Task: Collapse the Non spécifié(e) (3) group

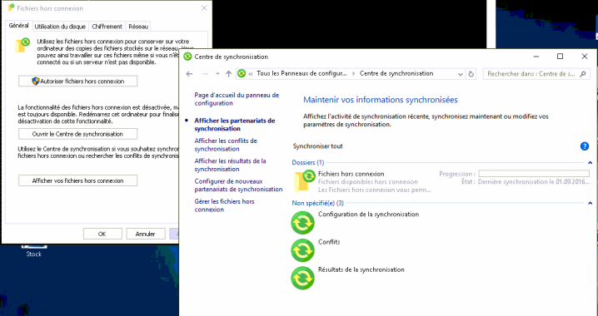Action: [590, 203]
